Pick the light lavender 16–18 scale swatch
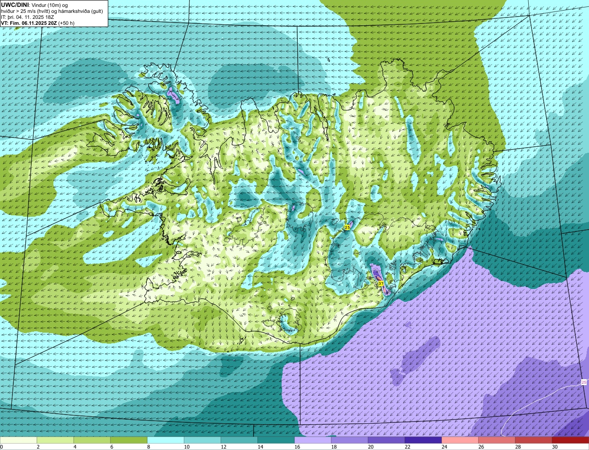This screenshot has height=450, width=589. [x=313, y=440]
